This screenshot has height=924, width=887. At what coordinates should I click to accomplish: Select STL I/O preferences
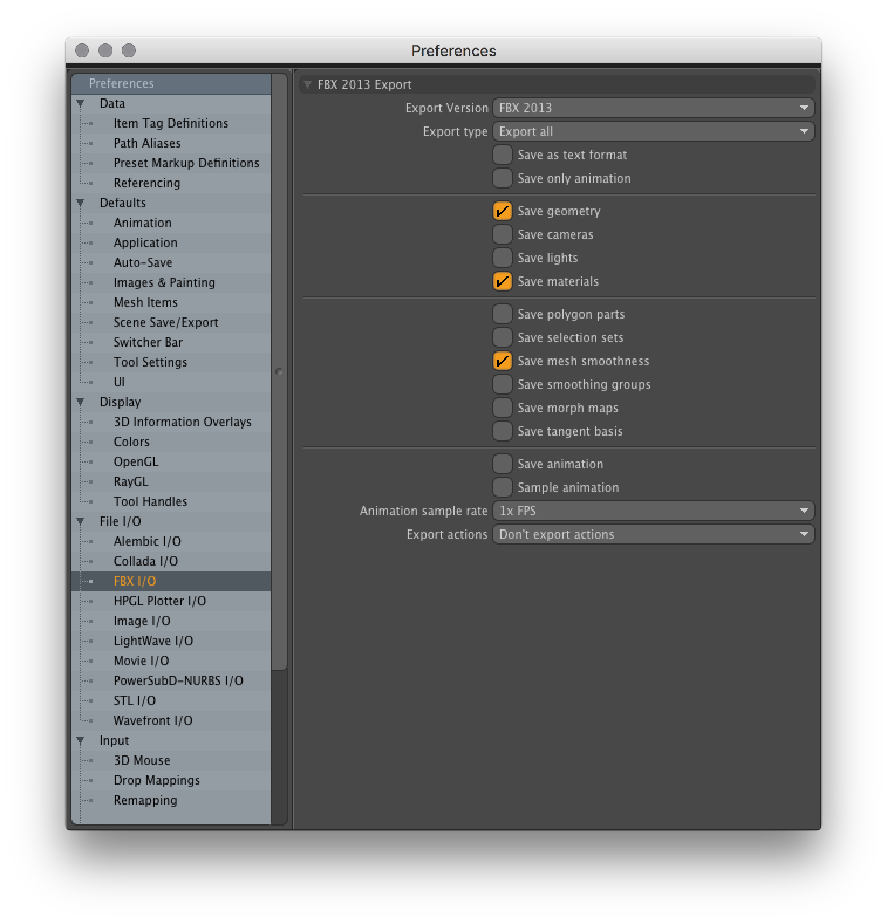point(171,701)
